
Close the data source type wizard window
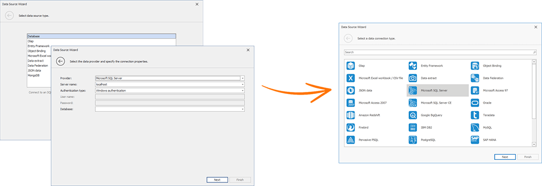pyautogui.click(x=197, y=4)
